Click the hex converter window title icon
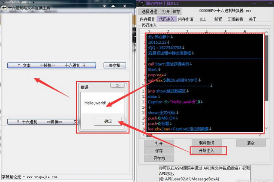This screenshot has width=274, height=182. [x=4, y=7]
